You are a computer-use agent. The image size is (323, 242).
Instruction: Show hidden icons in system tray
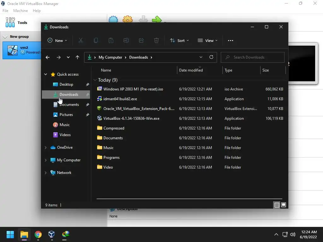coord(276,234)
